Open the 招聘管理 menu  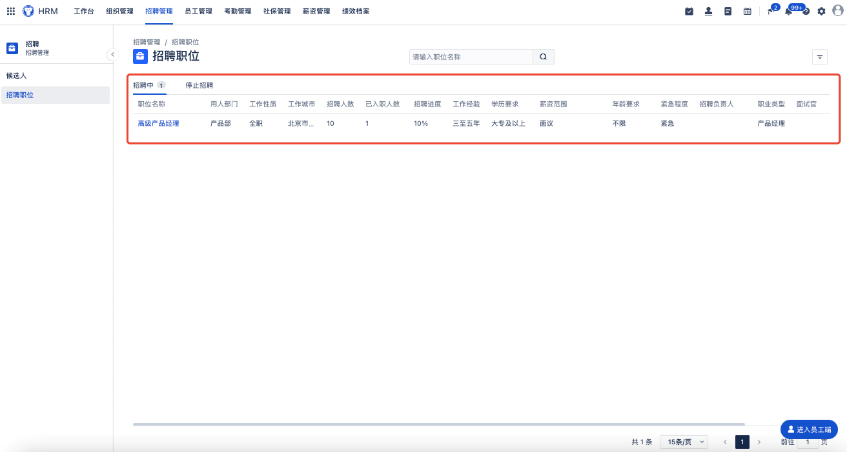point(159,12)
